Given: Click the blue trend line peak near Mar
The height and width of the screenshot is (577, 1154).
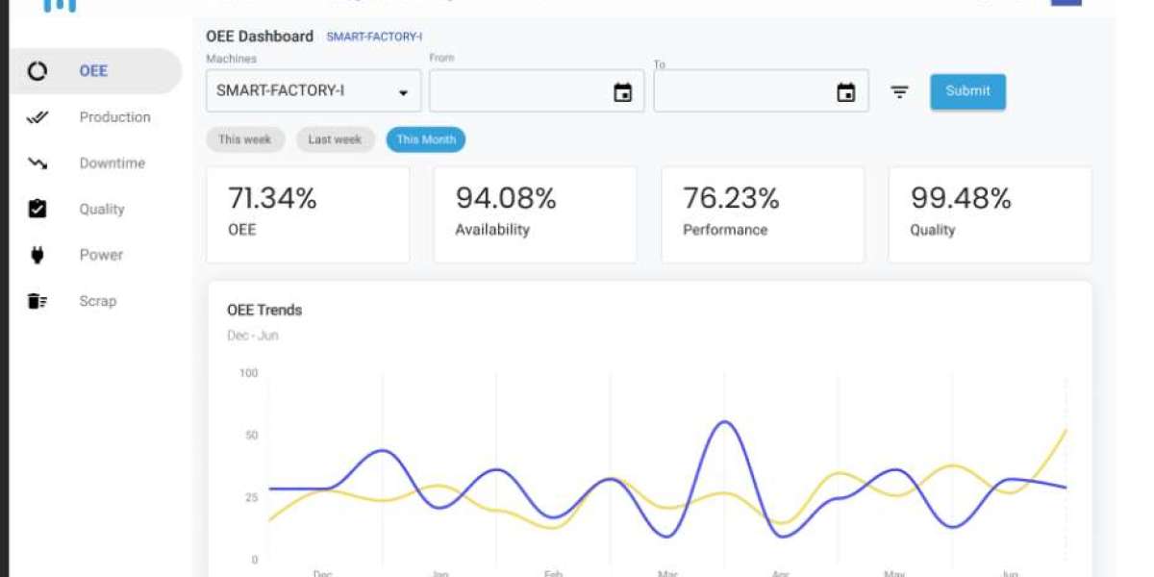Looking at the screenshot, I should click(x=723, y=422).
